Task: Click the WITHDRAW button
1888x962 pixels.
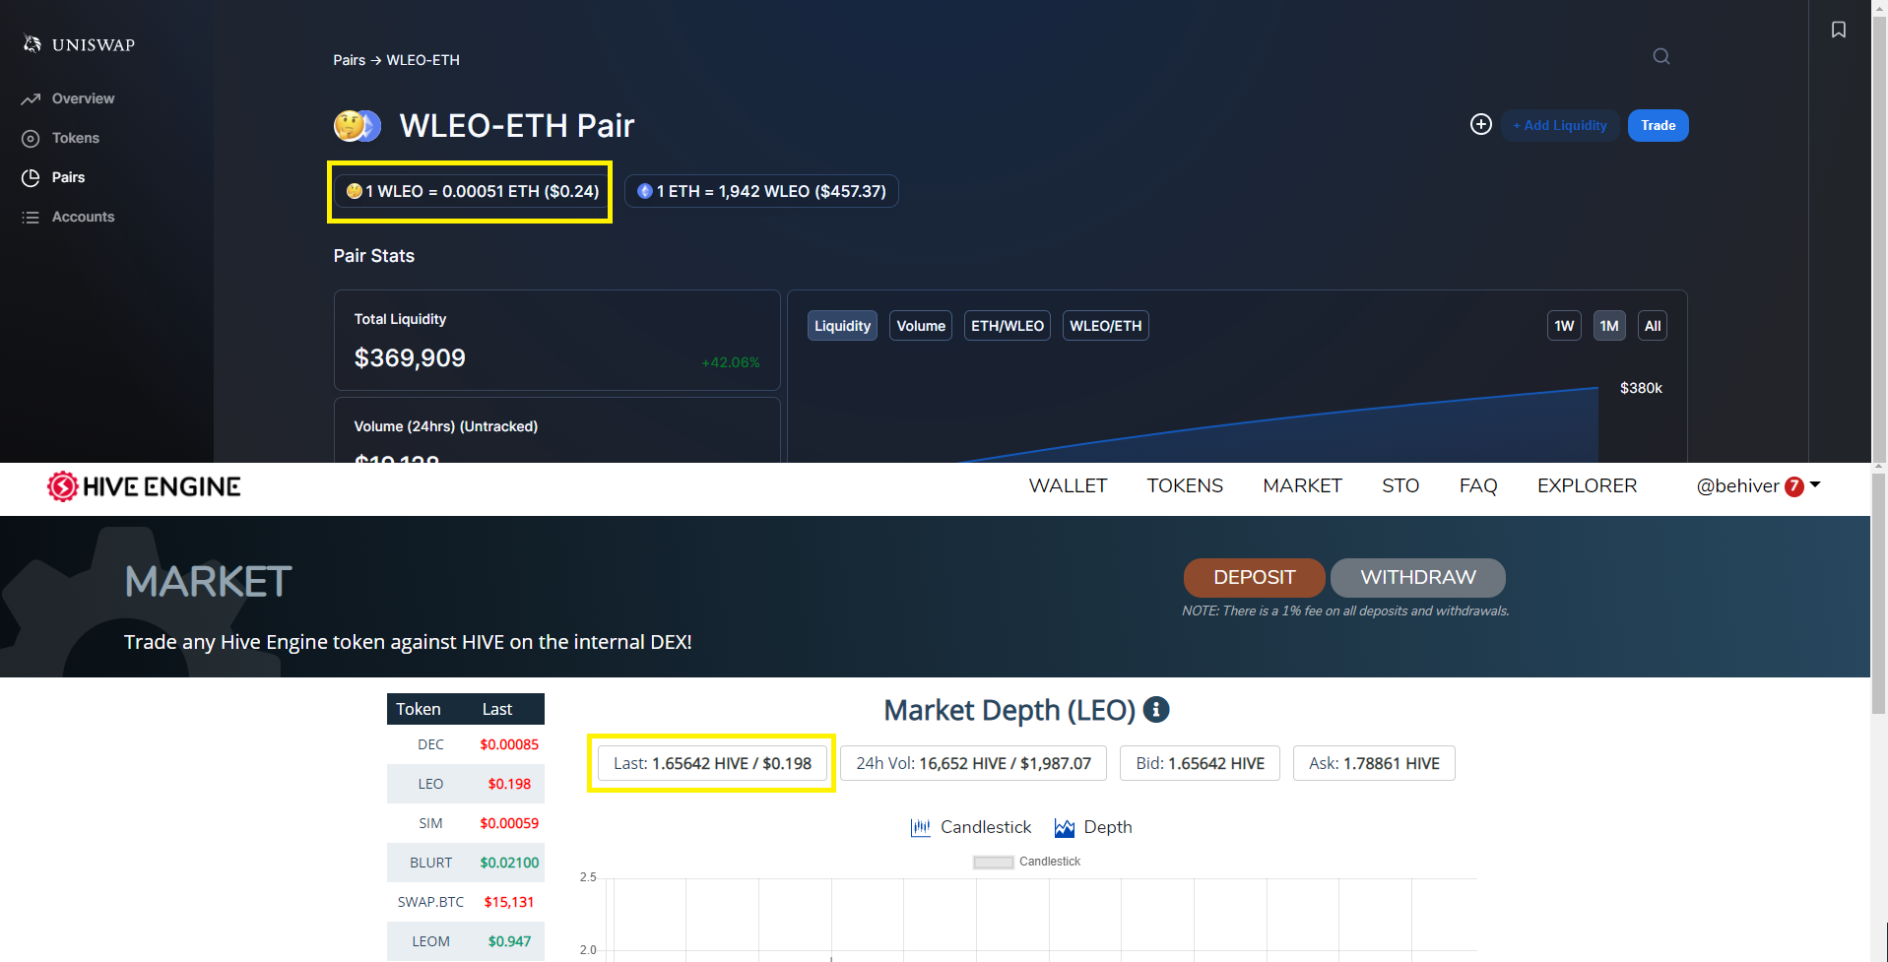Action: pyautogui.click(x=1418, y=578)
